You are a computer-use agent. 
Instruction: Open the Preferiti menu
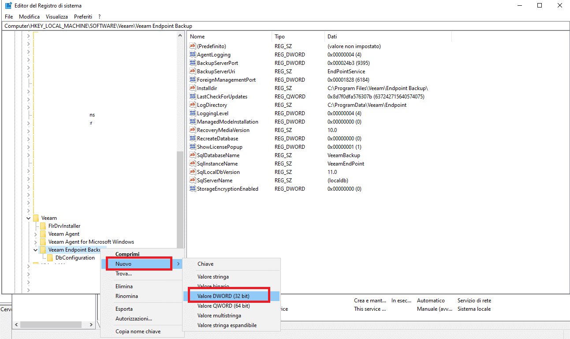click(83, 16)
